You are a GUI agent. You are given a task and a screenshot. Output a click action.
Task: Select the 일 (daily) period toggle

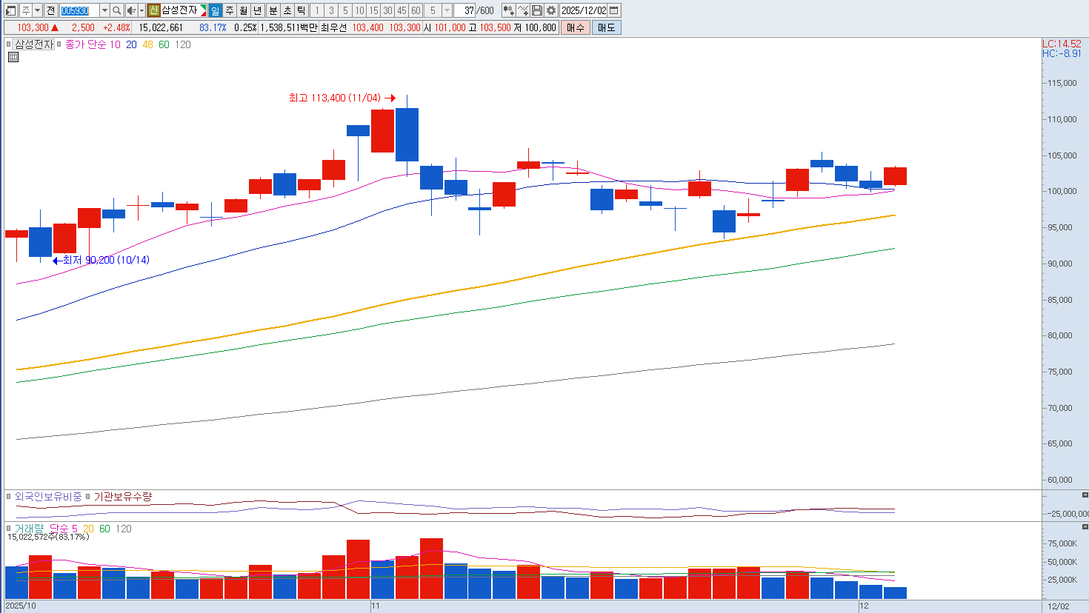tap(215, 10)
